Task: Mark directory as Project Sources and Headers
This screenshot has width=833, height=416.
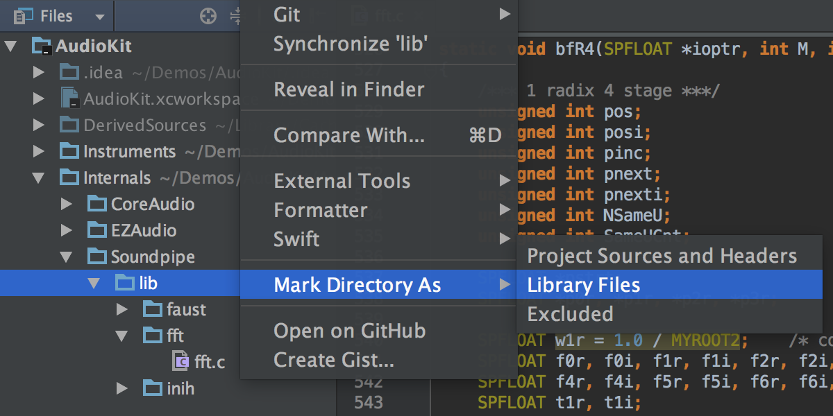Action: click(x=669, y=256)
